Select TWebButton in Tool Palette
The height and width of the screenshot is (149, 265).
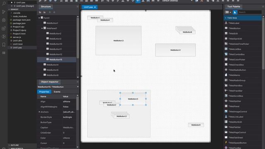click(234, 29)
